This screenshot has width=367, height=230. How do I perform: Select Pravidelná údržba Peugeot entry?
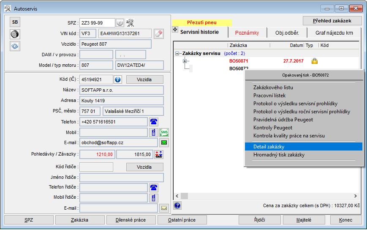tap(304, 120)
